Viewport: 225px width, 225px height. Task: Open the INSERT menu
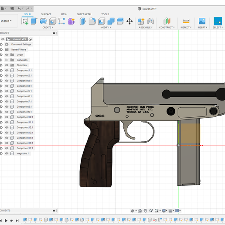point(202,27)
